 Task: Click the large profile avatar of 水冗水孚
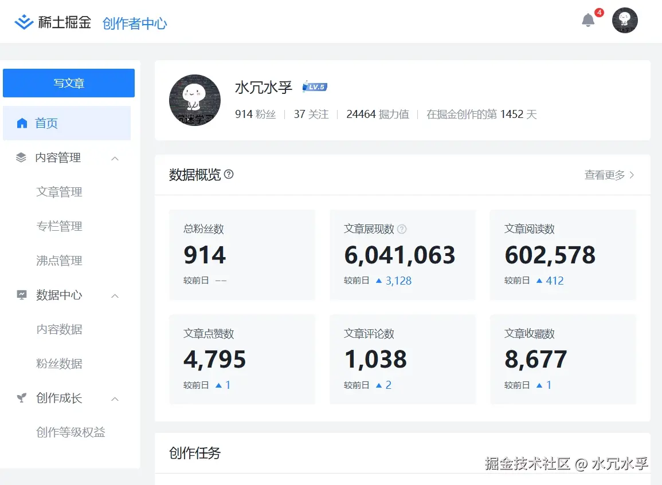point(195,100)
